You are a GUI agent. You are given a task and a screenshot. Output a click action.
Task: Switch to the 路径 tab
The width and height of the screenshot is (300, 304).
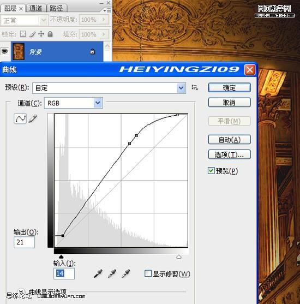pos(56,8)
